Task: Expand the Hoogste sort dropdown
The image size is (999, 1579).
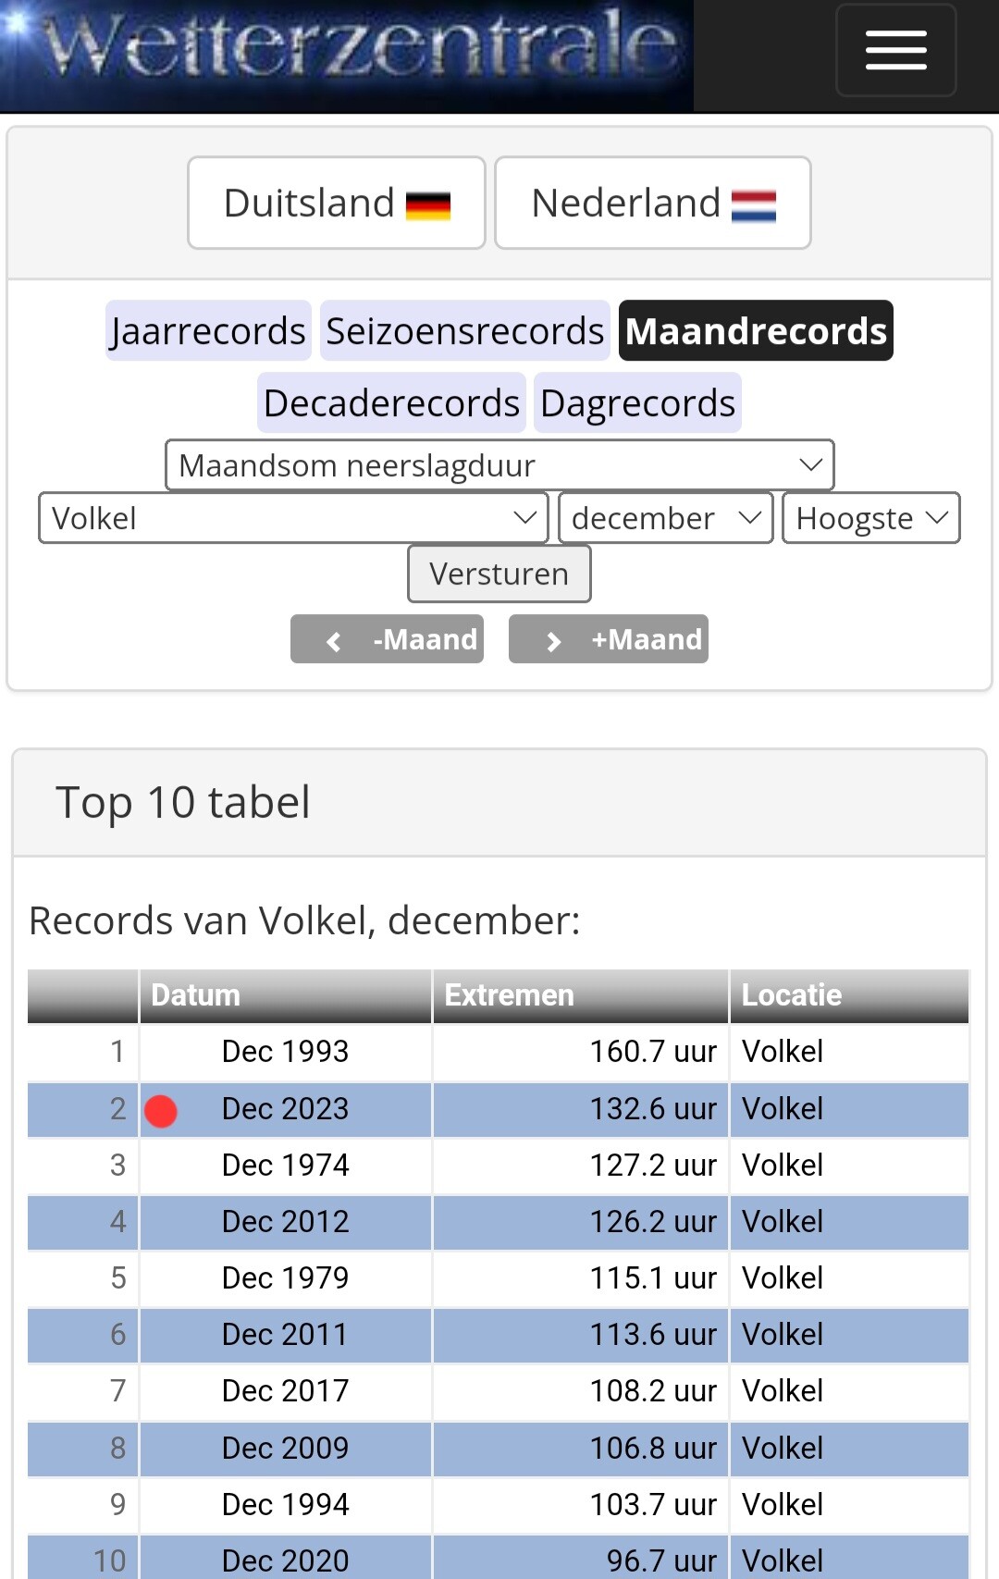Action: click(x=870, y=518)
